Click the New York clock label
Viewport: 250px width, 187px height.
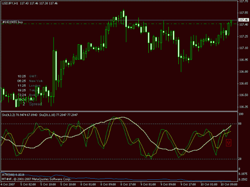tap(36, 81)
